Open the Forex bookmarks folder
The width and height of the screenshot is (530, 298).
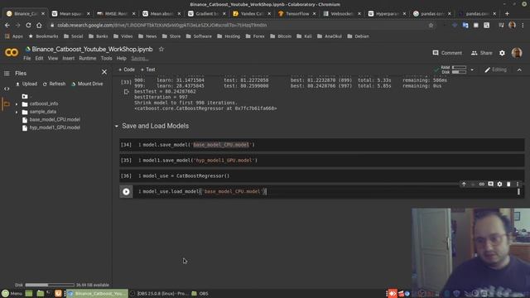click(x=255, y=36)
